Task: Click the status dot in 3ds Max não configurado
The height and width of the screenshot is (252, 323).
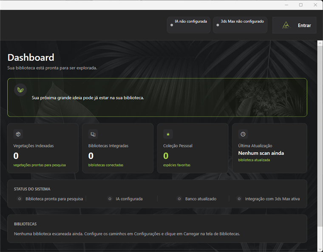Action: pyautogui.click(x=218, y=25)
